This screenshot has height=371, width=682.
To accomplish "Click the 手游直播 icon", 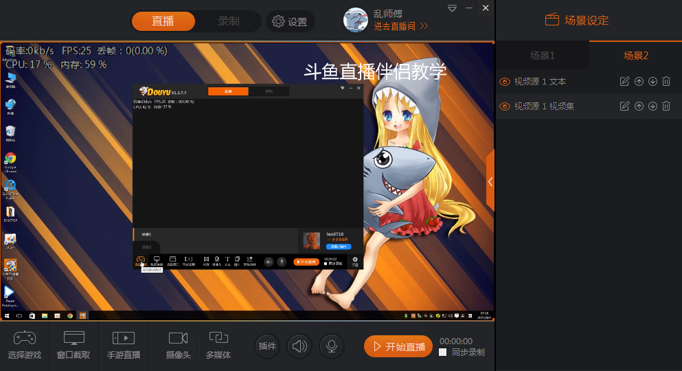I will [x=124, y=338].
